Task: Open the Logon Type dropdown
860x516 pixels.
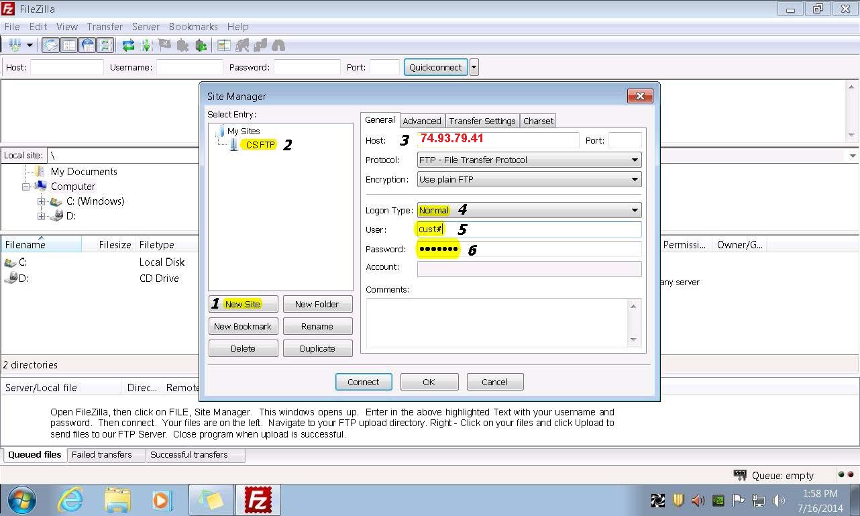Action: tap(529, 211)
